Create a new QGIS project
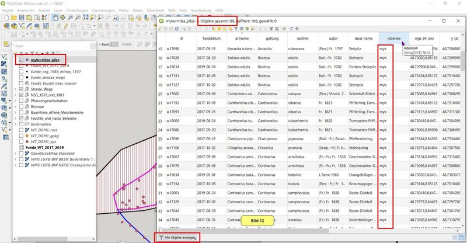 6,18
